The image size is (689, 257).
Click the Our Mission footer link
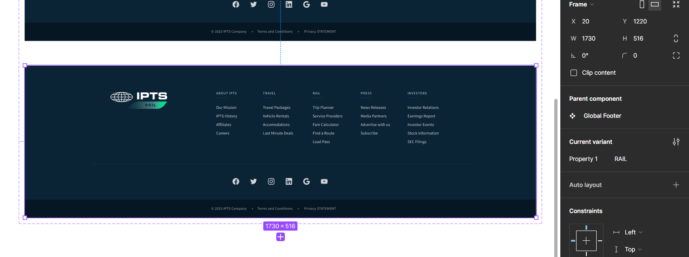coord(226,108)
